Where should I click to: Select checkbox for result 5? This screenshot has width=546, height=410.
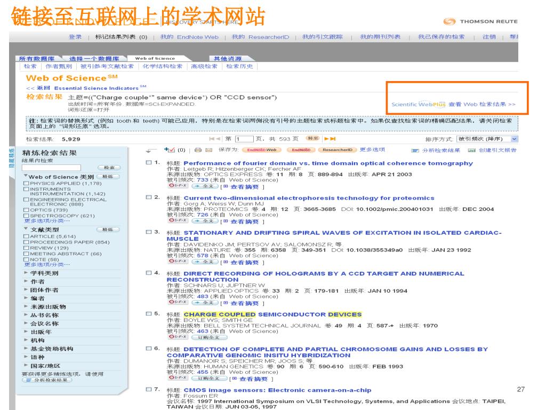149,313
